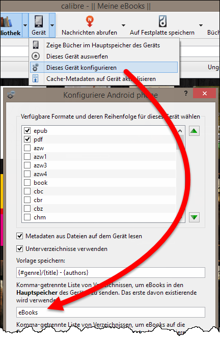Click the device icon beside Zeige Bücher

[36, 45]
